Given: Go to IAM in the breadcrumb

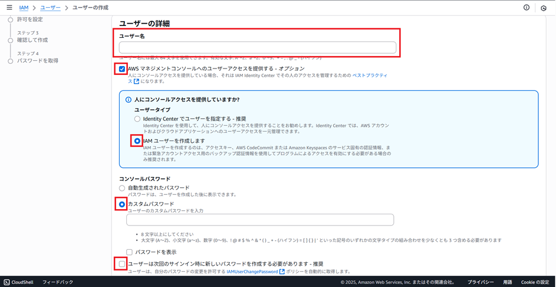Looking at the screenshot, I should 24,8.
